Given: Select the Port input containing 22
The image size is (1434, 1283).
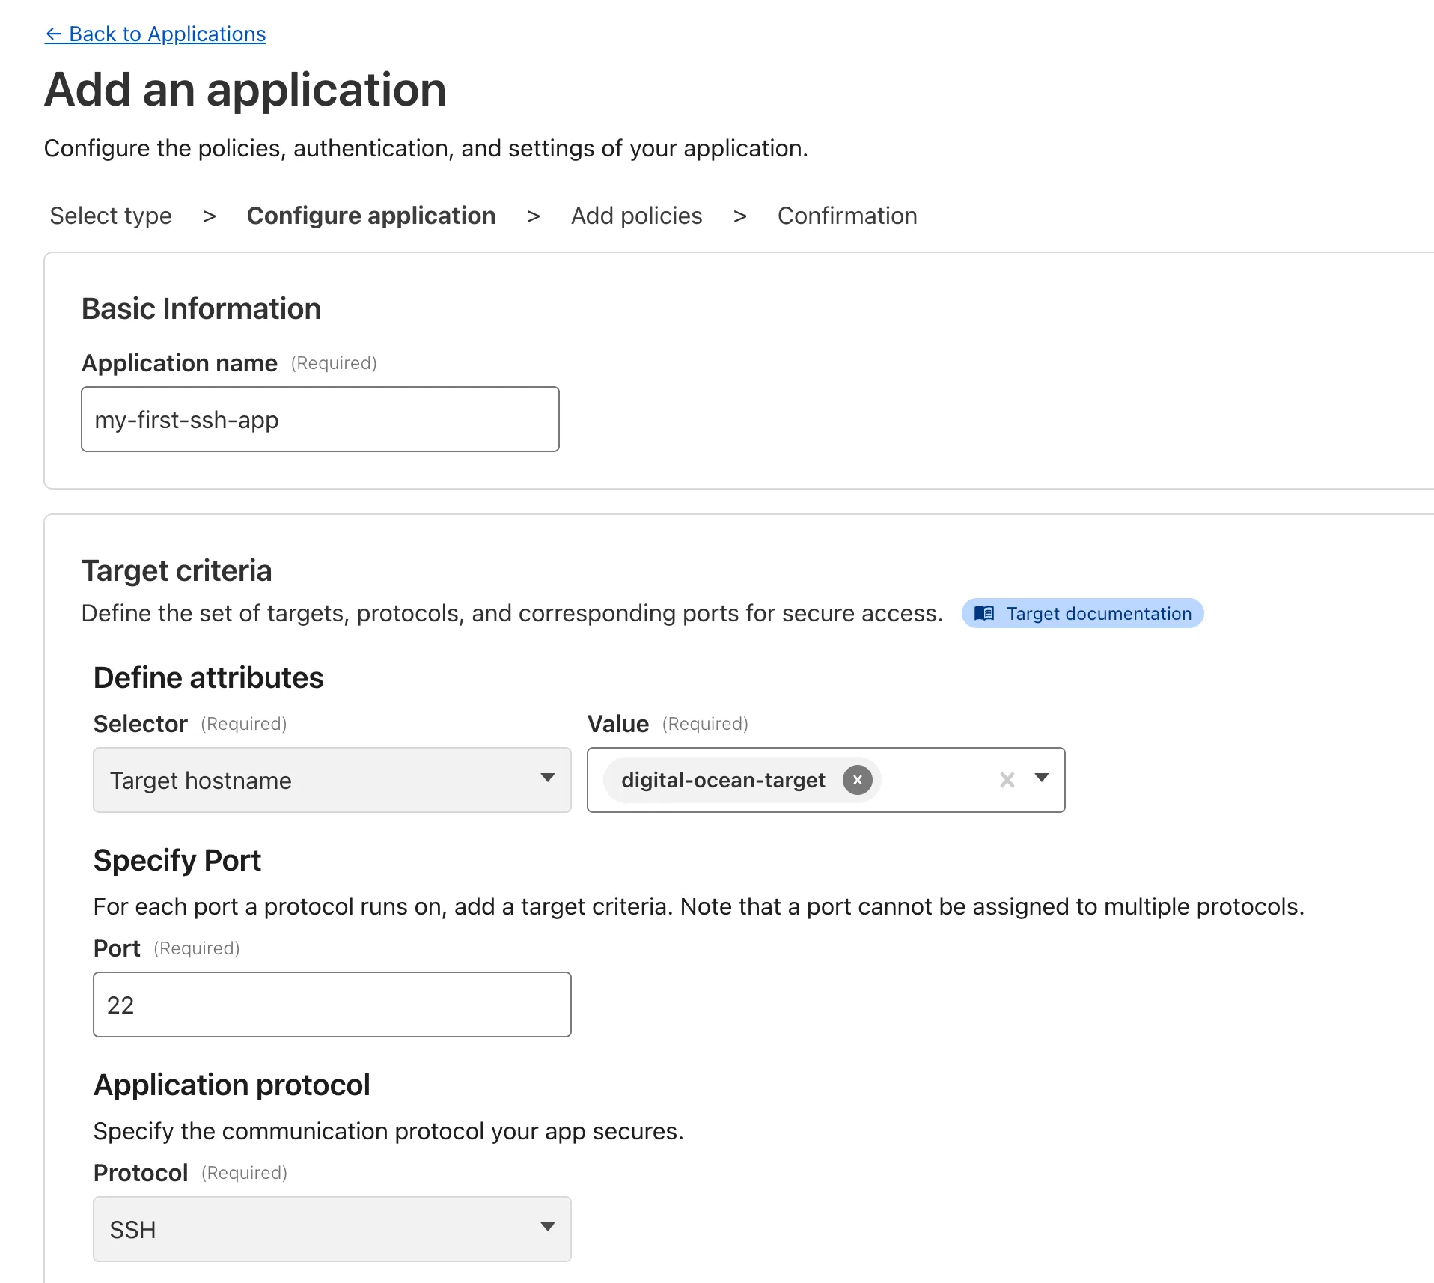Looking at the screenshot, I should point(332,1004).
